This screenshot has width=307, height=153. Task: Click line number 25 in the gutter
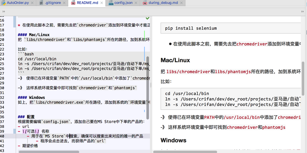[2, 64]
